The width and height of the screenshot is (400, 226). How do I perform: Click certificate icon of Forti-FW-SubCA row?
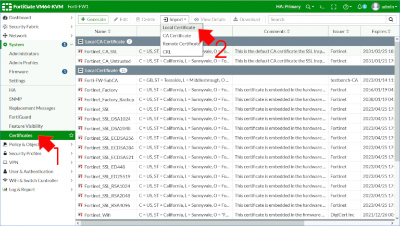[80, 80]
